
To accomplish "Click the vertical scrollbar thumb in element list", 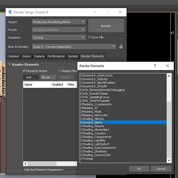I will click(169, 130).
